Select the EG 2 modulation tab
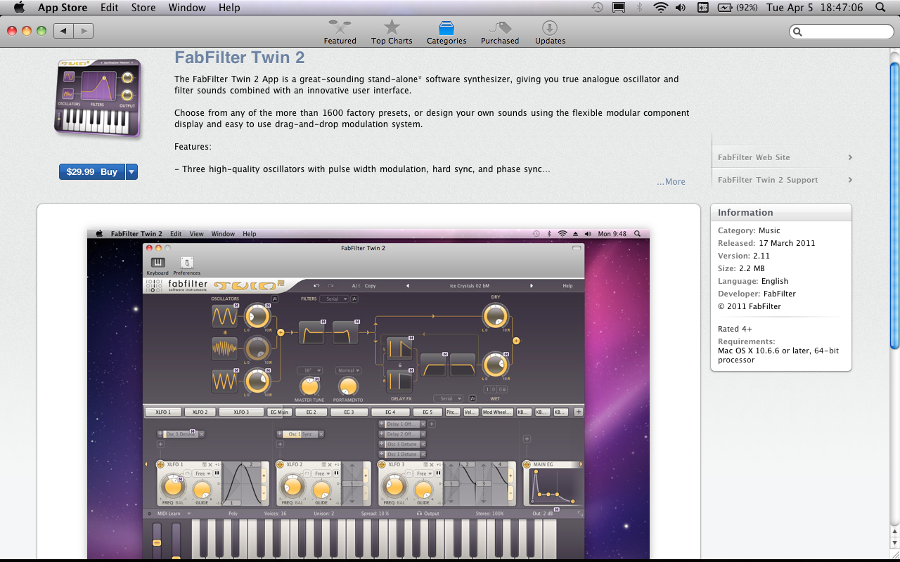The height and width of the screenshot is (562, 900). tap(311, 412)
